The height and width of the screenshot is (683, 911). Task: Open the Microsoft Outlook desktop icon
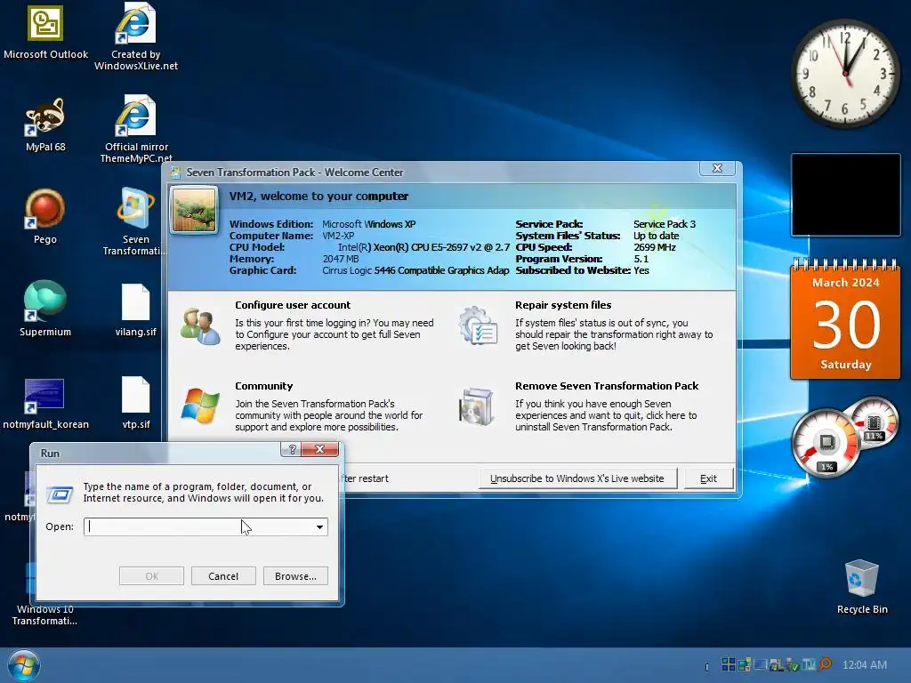45,34
